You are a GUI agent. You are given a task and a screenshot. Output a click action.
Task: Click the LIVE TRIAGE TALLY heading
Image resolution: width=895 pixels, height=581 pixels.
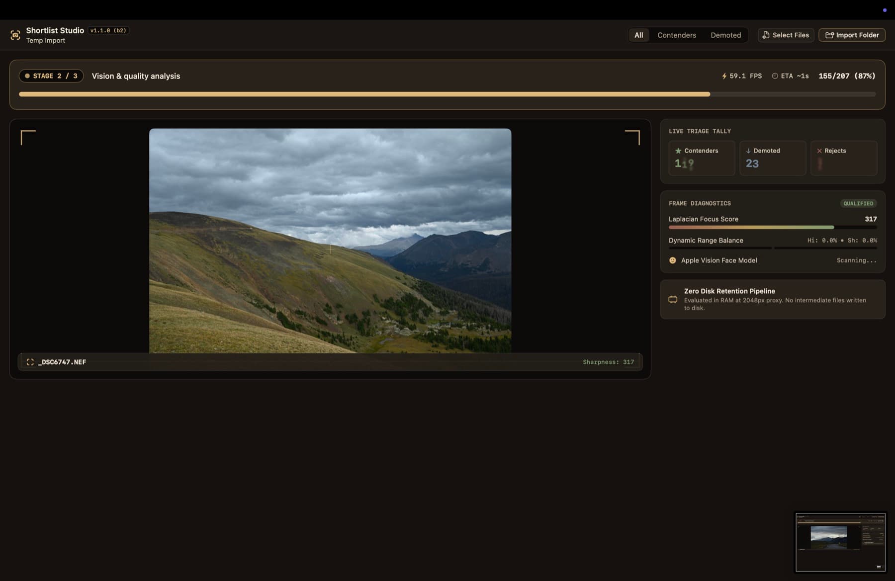pyautogui.click(x=700, y=131)
